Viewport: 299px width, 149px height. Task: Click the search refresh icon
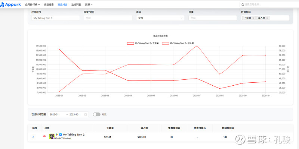pyautogui.click(x=243, y=4)
